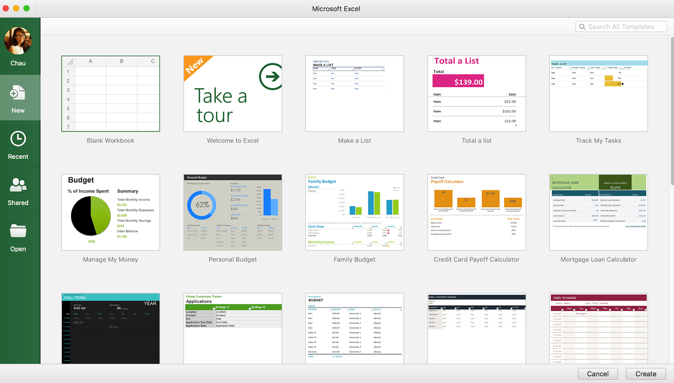Choose the Personal Budget template

tap(233, 212)
